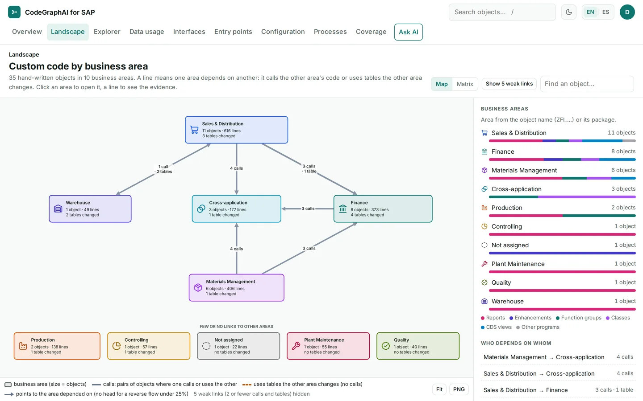
Task: Switch to the Processes tab
Action: pos(330,32)
